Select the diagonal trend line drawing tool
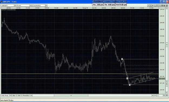169x102 pixels. (x=148, y=6)
